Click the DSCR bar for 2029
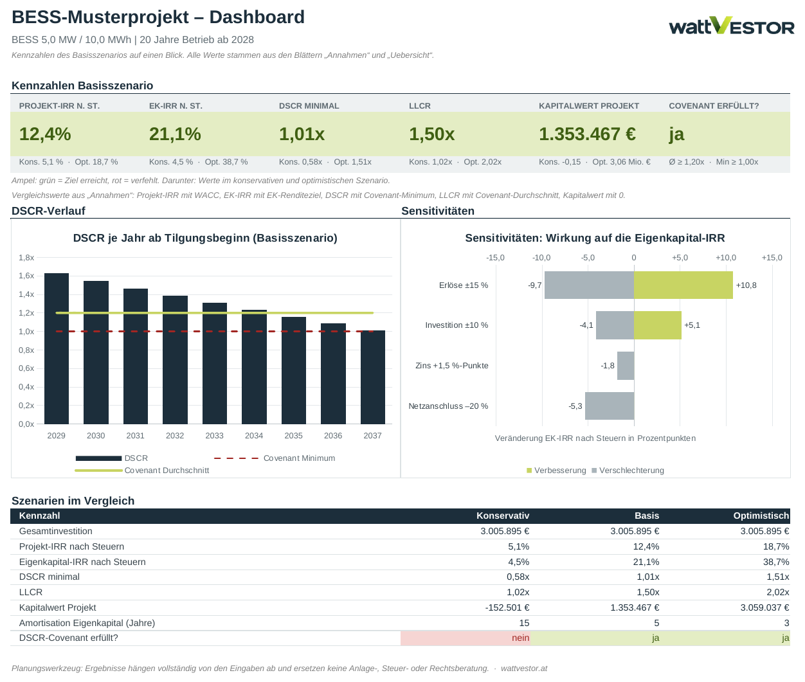805x682 pixels. coord(57,348)
